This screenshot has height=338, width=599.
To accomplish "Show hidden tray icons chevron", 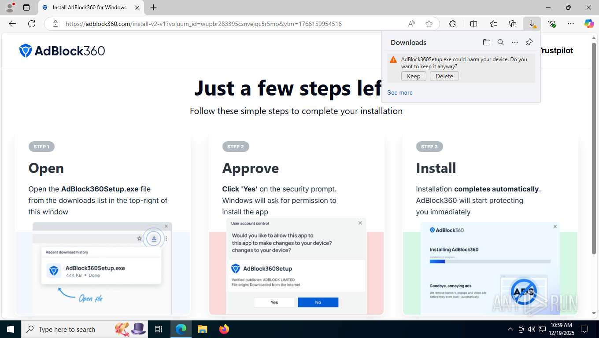I will click(510, 329).
